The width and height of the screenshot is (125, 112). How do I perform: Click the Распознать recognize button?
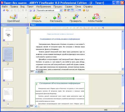pos(56,18)
